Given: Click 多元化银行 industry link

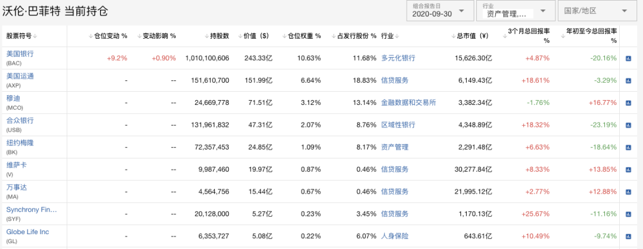Looking at the screenshot, I should click(398, 58).
